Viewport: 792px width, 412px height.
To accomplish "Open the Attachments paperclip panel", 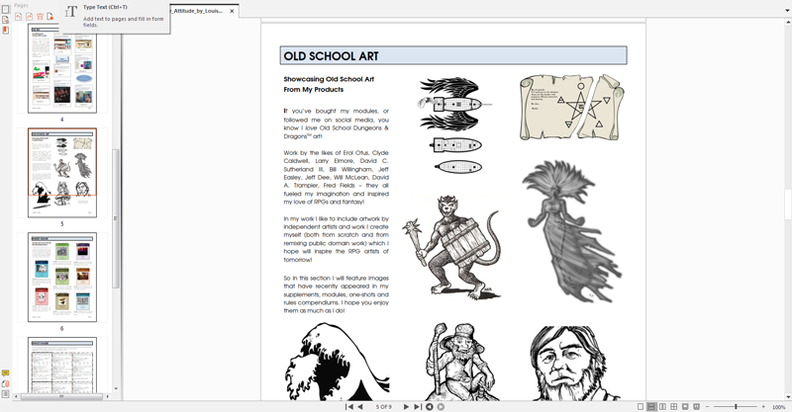I will click(5, 384).
